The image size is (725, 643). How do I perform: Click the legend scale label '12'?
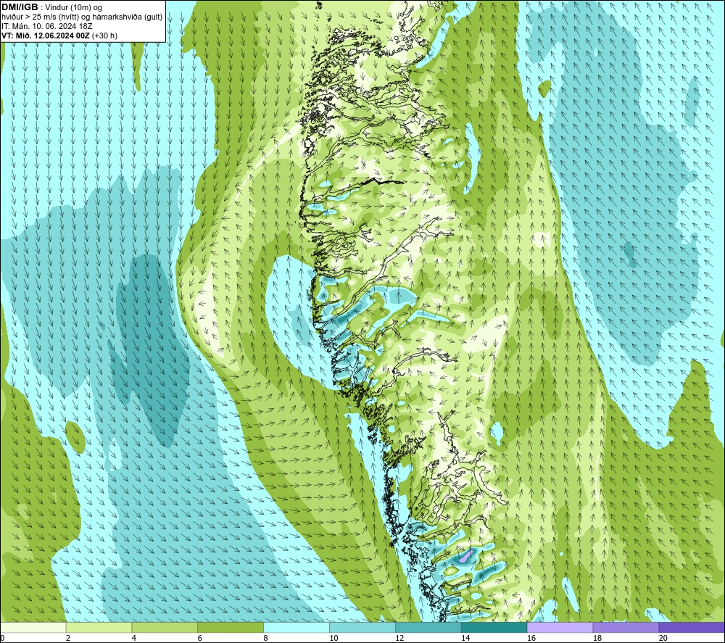tap(399, 638)
